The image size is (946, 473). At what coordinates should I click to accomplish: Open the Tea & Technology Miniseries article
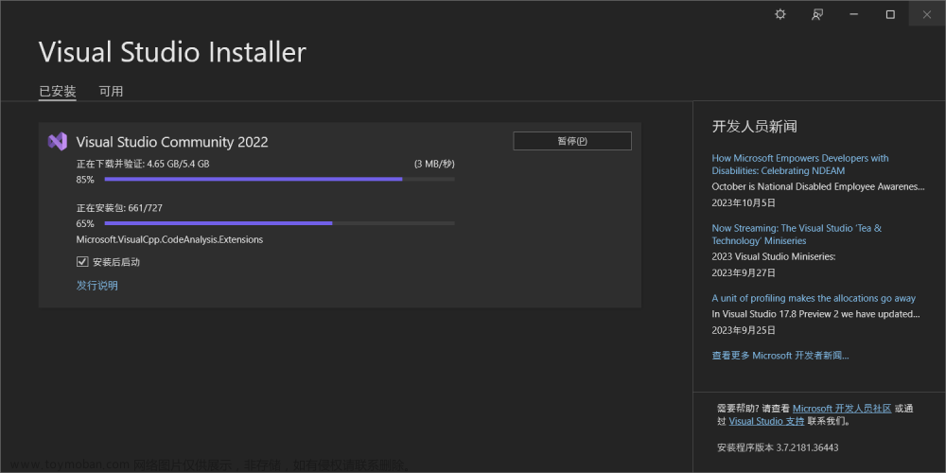tap(797, 234)
